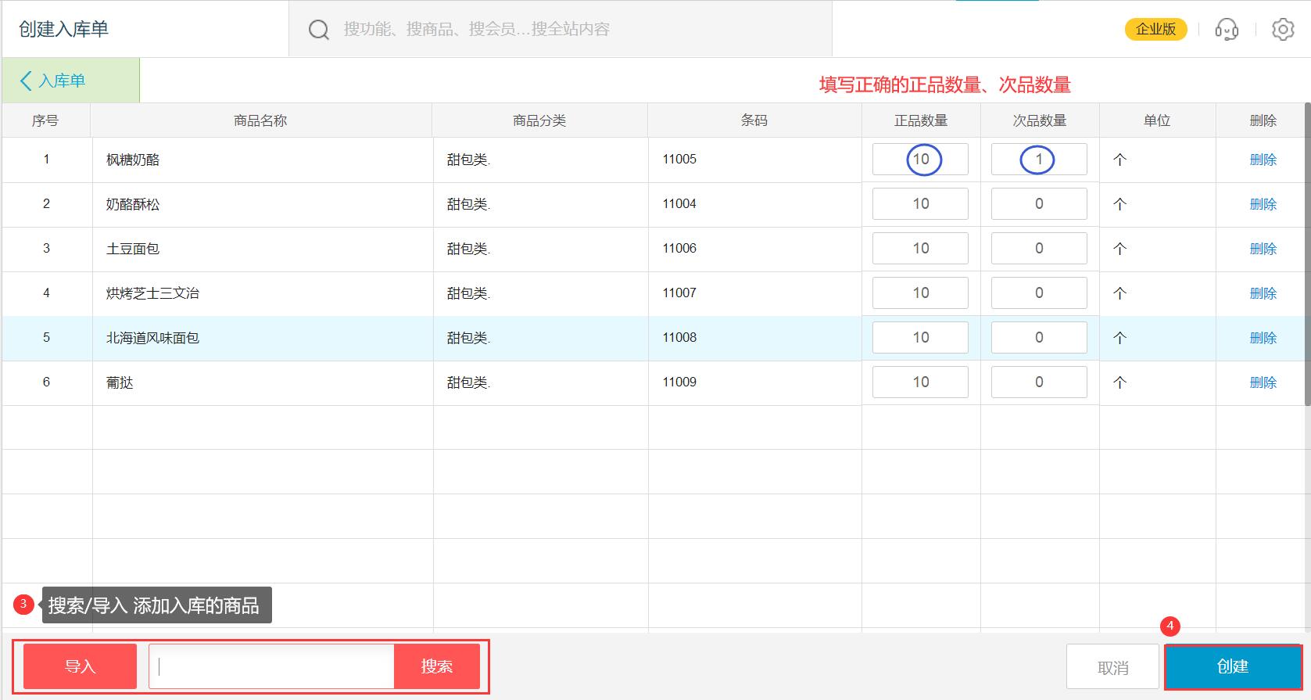Edit 次品数量 for 枫糖奶酪
1311x700 pixels.
(x=1038, y=160)
